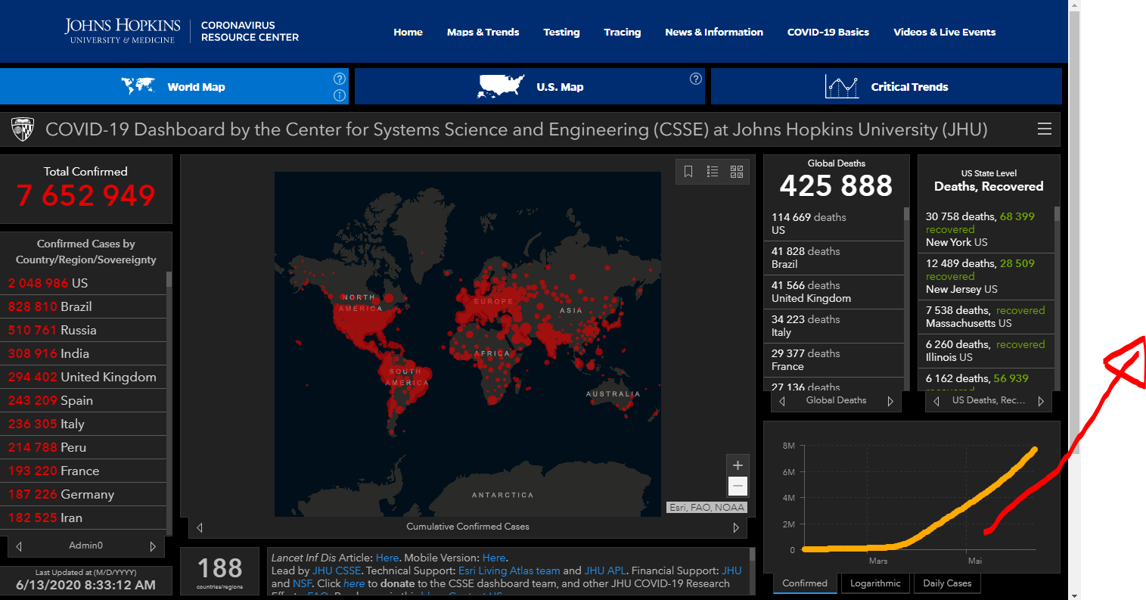Open the Mobile Version Here link
The height and width of the screenshot is (600, 1146).
(494, 558)
